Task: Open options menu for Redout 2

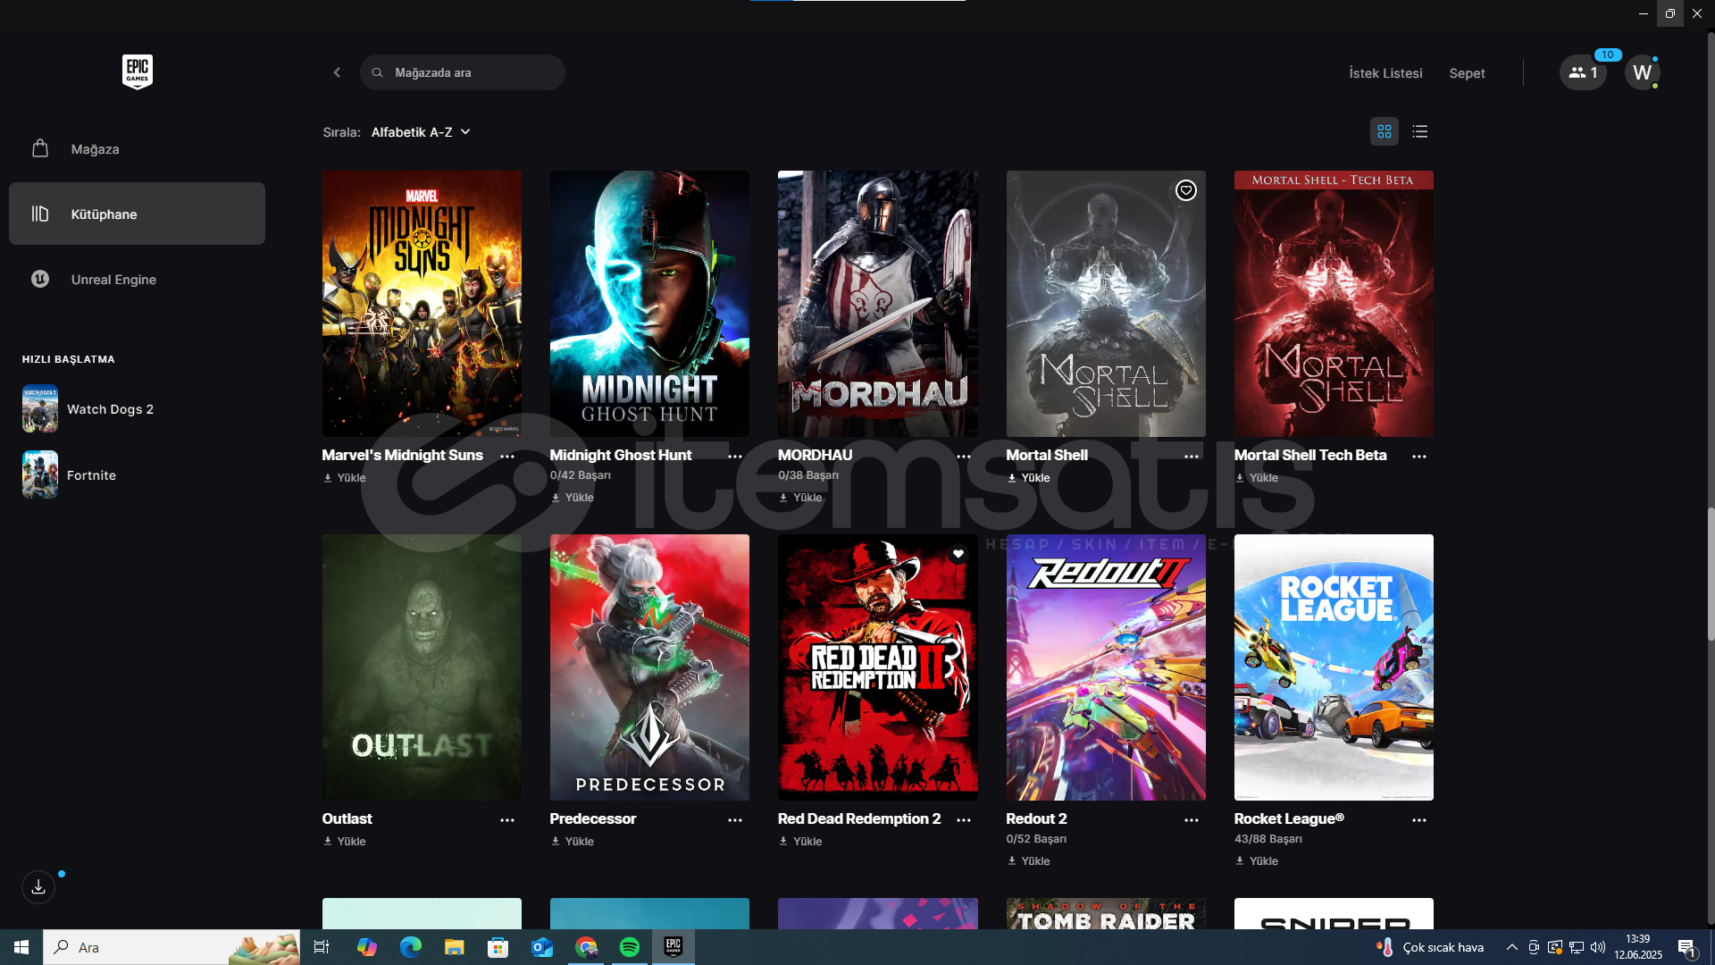Action: point(1192,819)
